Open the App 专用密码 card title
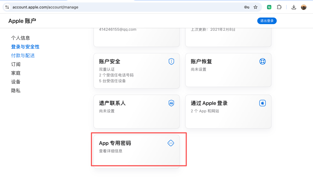 click(115, 143)
